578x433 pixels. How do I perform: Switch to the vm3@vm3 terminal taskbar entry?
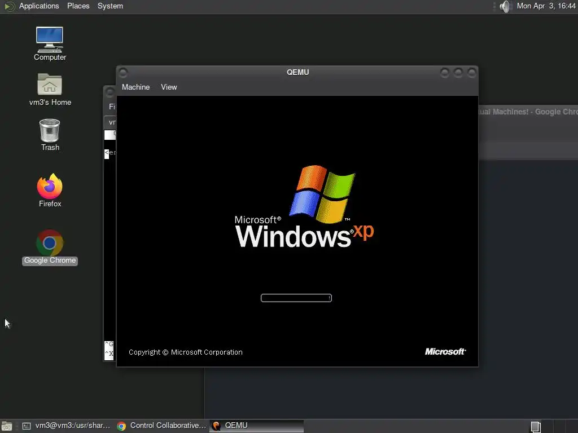(x=67, y=426)
